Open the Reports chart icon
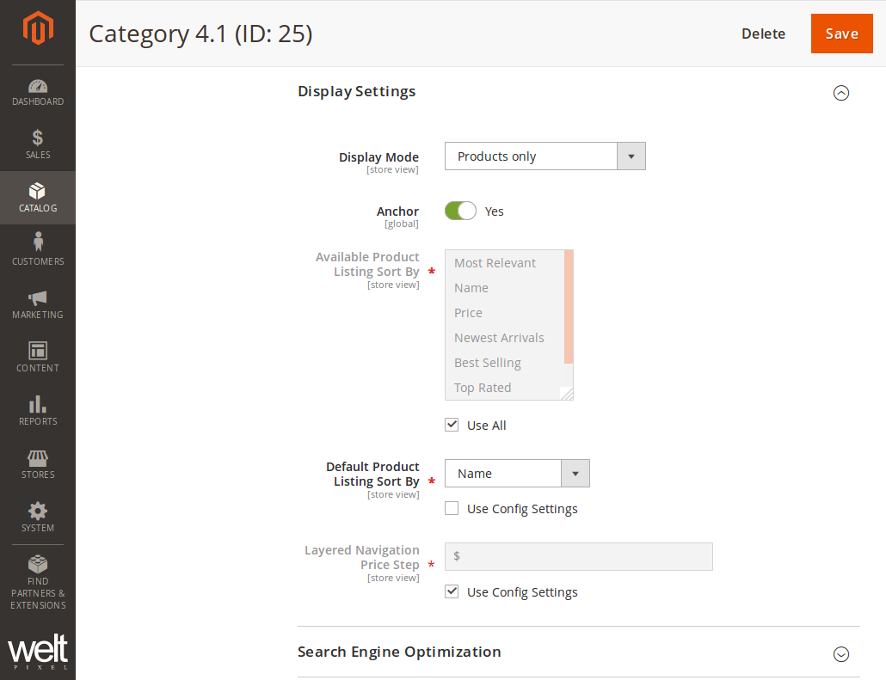Screen dimensions: 886x680 [x=38, y=411]
